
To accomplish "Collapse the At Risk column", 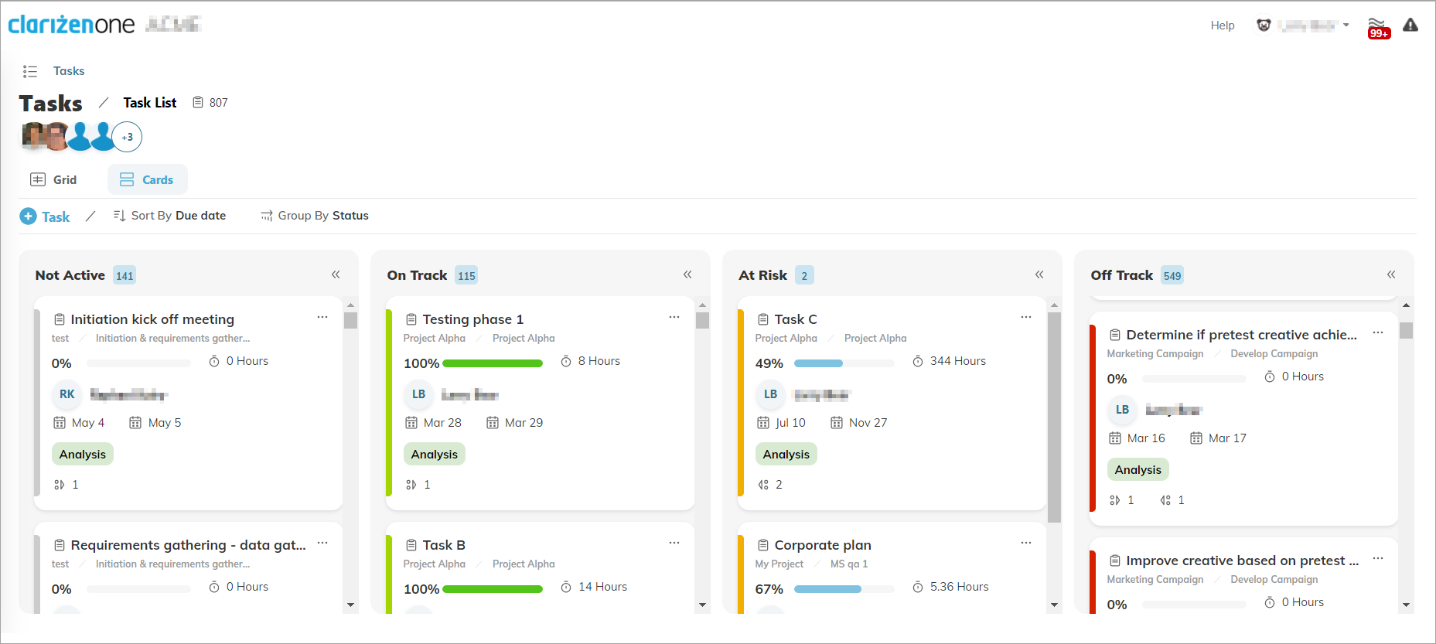I will pos(1039,274).
